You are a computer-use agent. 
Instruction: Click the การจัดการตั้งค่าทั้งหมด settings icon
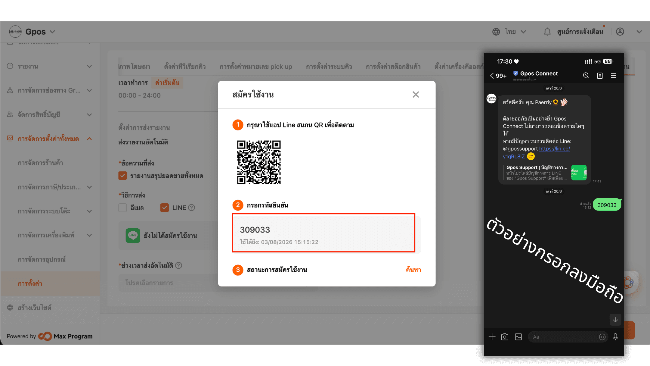click(x=10, y=138)
